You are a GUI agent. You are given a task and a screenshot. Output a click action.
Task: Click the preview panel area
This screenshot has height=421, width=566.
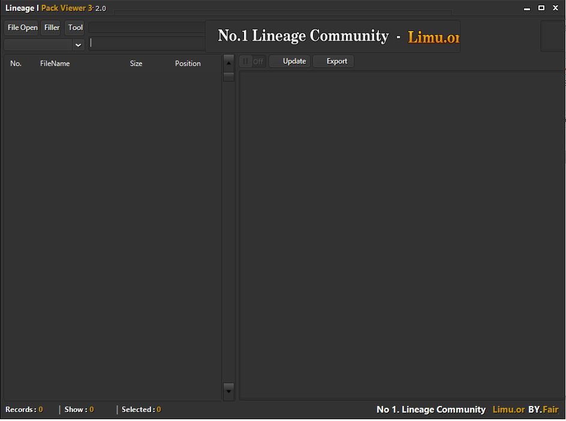tap(401, 236)
